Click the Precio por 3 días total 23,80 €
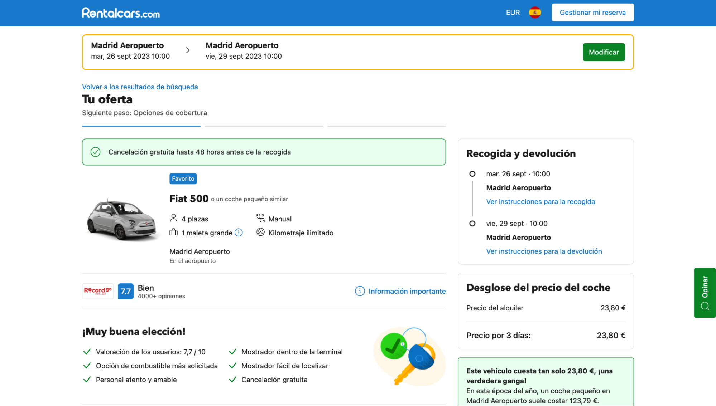The image size is (716, 406). (611, 336)
